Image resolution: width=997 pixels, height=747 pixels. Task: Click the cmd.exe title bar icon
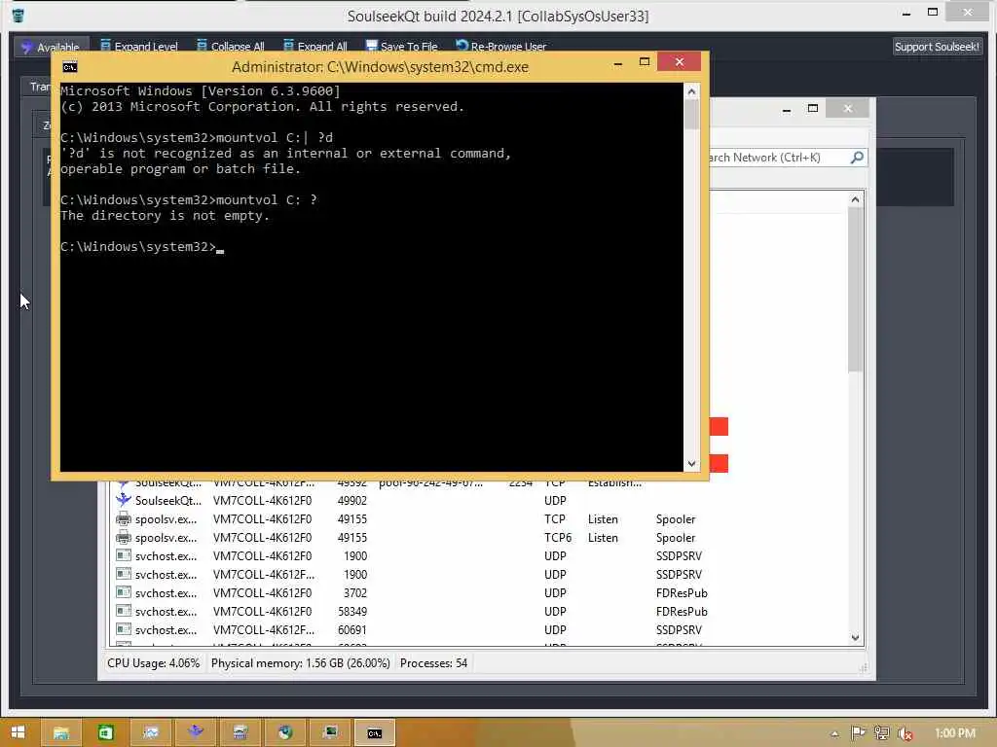[70, 67]
